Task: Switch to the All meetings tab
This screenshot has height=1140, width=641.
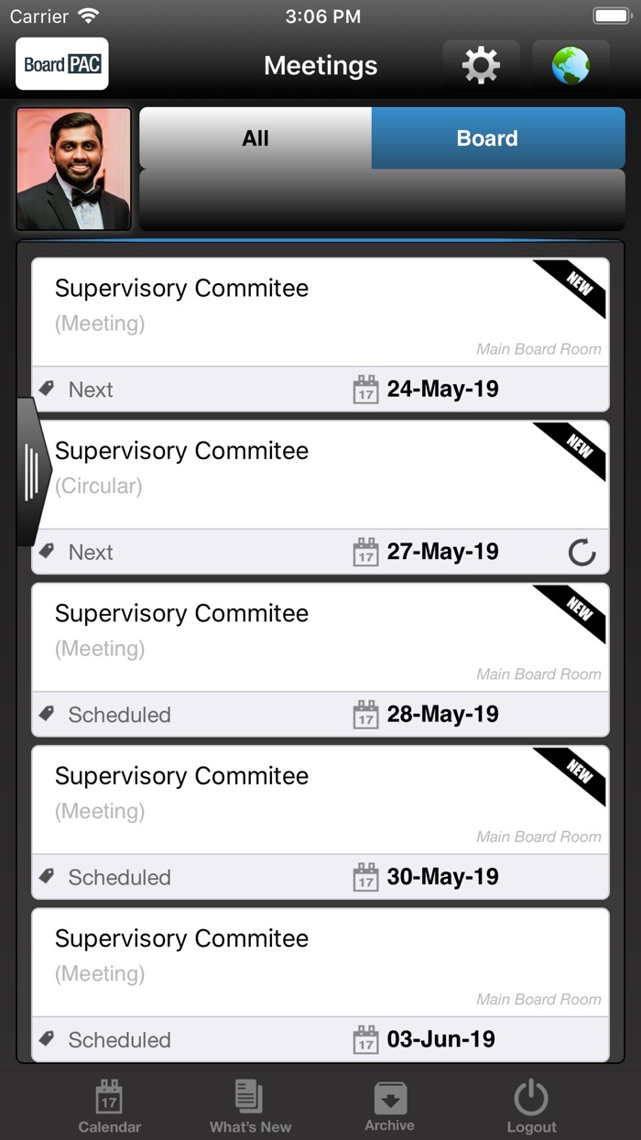Action: 255,137
